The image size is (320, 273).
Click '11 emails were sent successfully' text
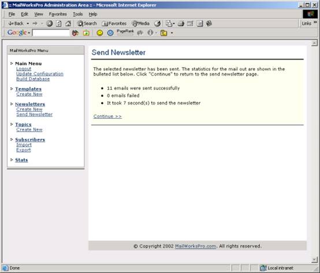[x=143, y=88]
